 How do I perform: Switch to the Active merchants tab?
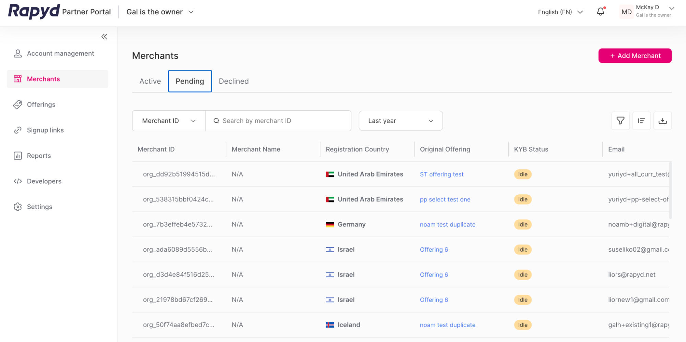coord(150,81)
